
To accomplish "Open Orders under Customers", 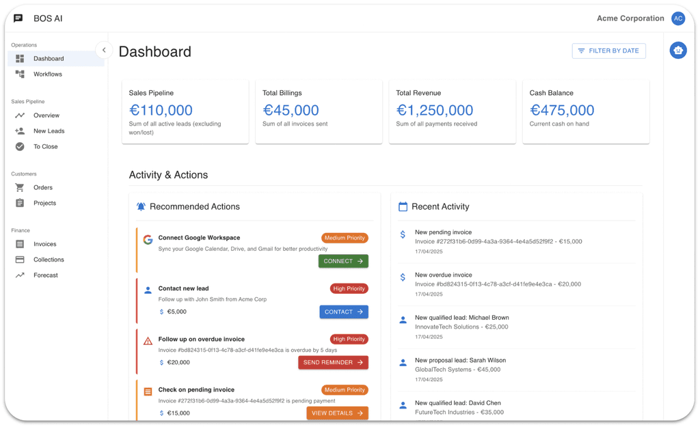I will tap(56, 187).
